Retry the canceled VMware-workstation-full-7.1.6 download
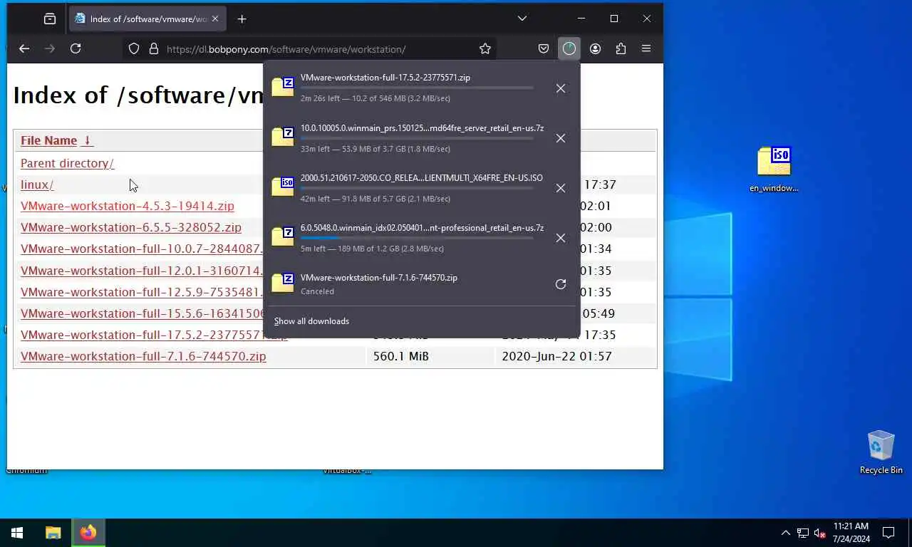Viewport: 912px width, 547px height. pyautogui.click(x=561, y=284)
